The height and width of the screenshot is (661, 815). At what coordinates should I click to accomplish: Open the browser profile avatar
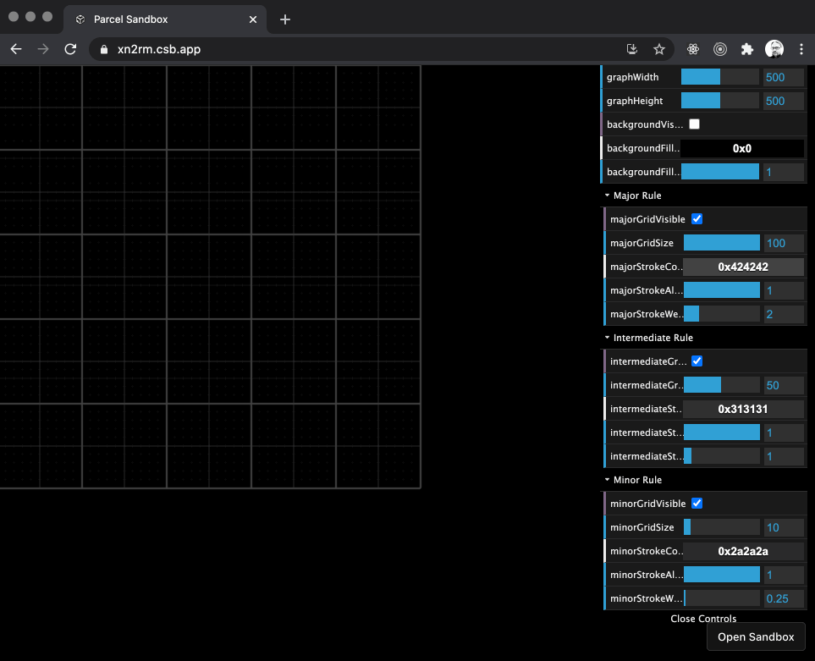(774, 49)
